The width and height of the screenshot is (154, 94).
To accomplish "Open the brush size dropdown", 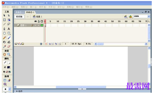I will coord(9,89).
